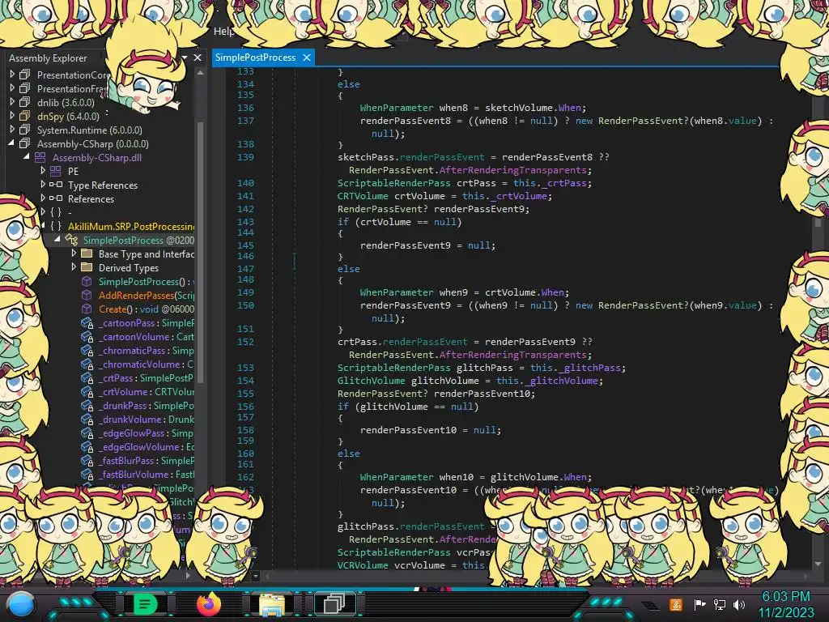Select the _fastBlurVolume field

[147, 474]
